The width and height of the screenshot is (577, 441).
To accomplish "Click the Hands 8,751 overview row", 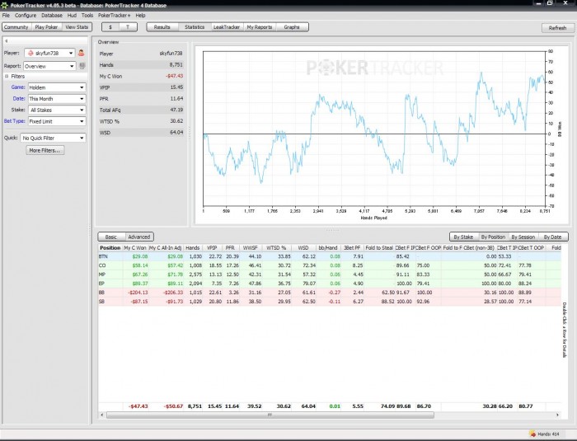I will tap(141, 65).
